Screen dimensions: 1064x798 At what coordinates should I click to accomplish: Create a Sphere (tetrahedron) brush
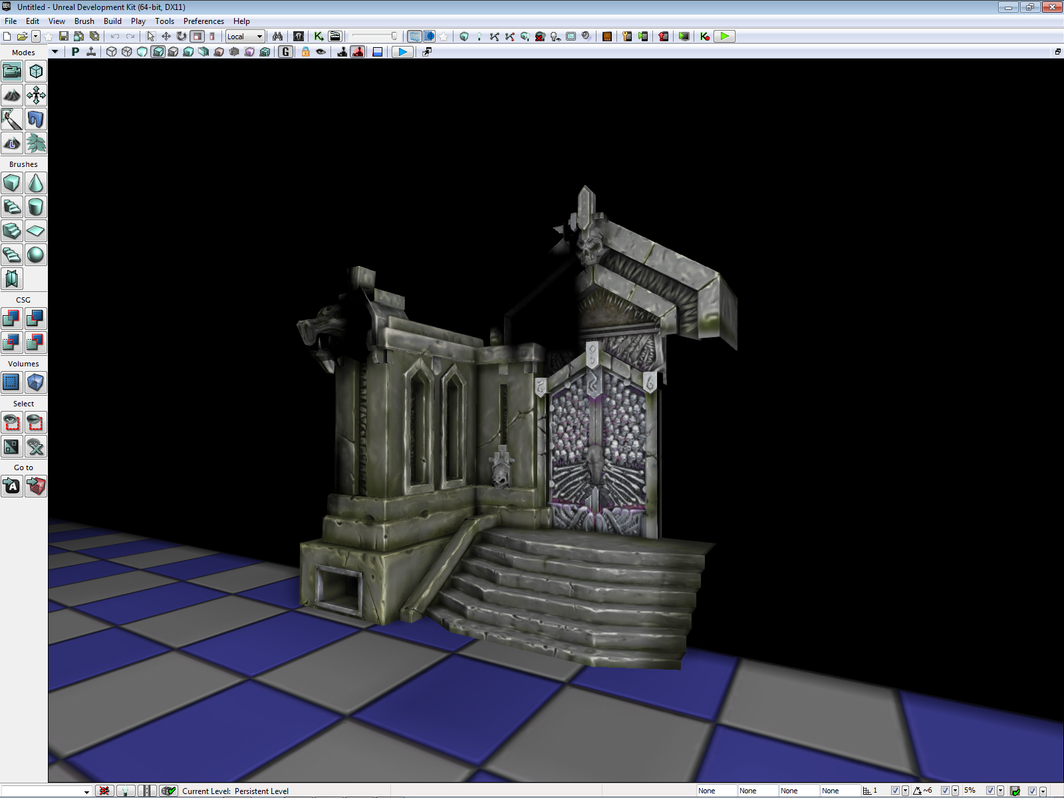click(x=36, y=255)
